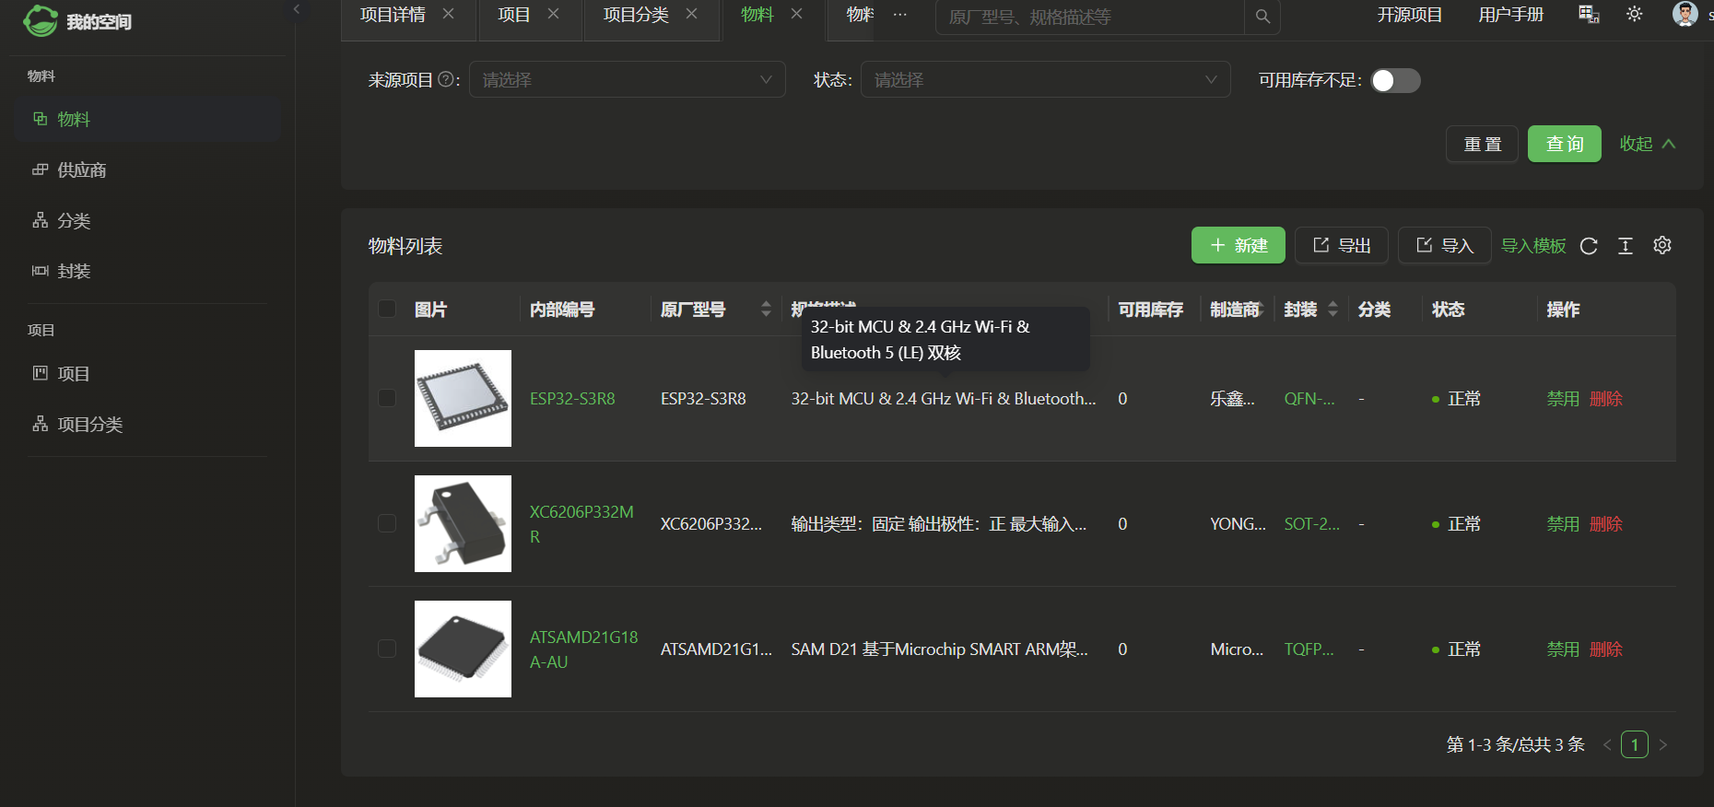Collapse the sidebar with the chevron
The height and width of the screenshot is (807, 1714).
[296, 9]
